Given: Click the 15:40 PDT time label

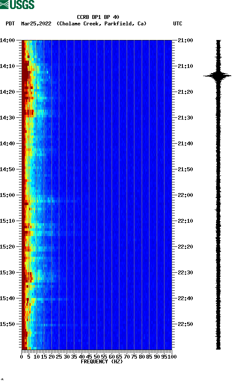Looking at the screenshot, I should pos(7,298).
